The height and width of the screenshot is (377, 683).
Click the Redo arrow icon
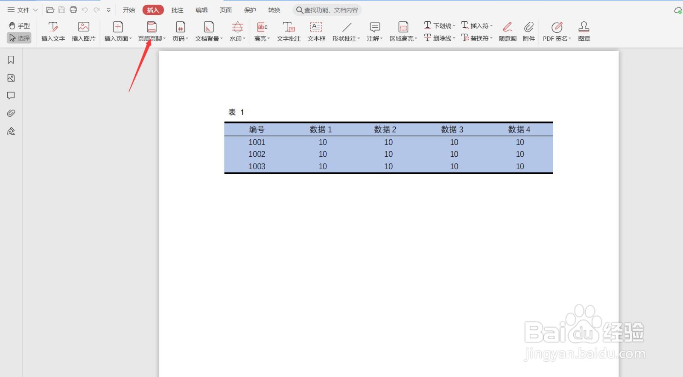point(96,10)
